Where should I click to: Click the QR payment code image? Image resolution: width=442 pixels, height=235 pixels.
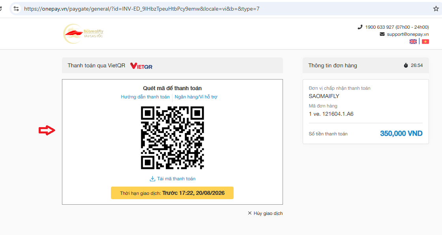[x=172, y=138]
